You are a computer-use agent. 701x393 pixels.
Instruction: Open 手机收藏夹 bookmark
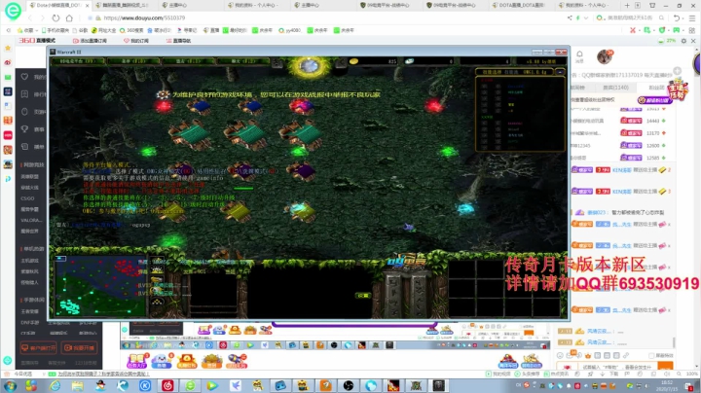tap(55, 30)
